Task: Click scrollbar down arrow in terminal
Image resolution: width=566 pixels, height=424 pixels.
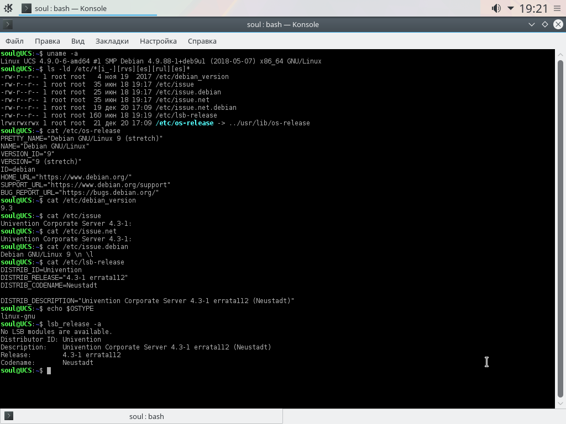Action: click(560, 404)
